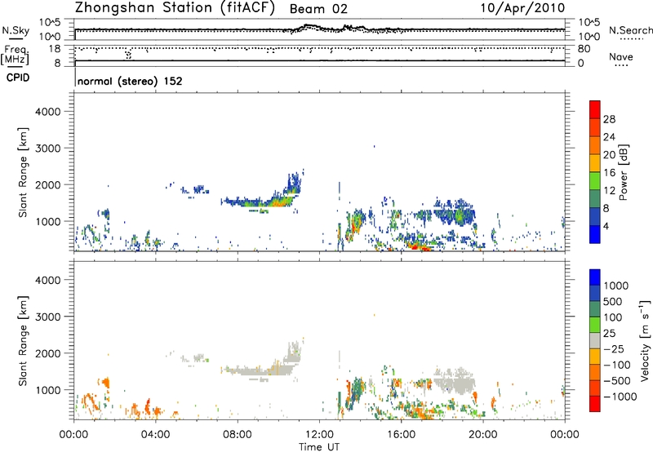Viewport: 653px width, 452px height.
Task: Click the 'CPID' label
Action: [18, 78]
